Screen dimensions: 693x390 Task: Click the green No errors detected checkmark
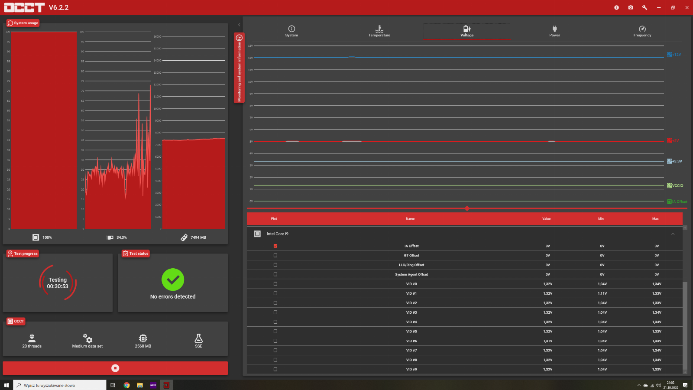tap(173, 280)
